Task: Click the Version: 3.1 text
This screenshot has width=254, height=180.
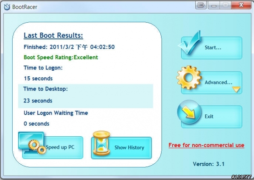Action: (209, 164)
